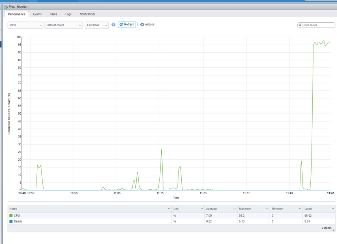The image size is (337, 244).
Task: Switch to the Logs tab
Action: pos(69,14)
